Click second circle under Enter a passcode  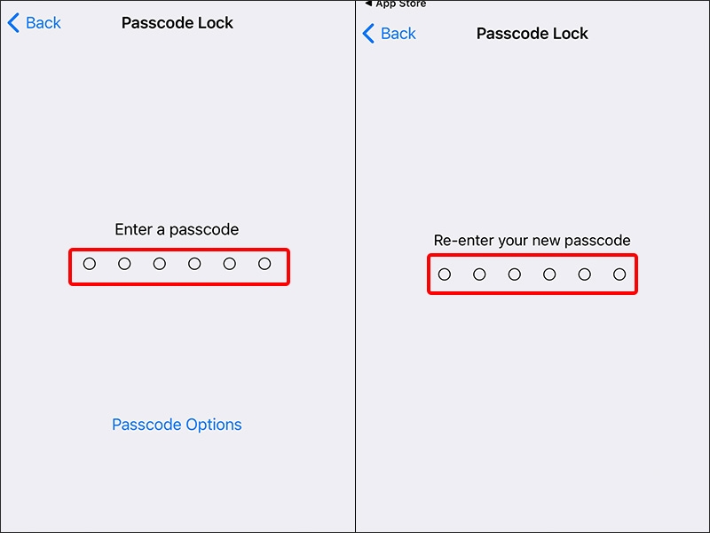pos(124,264)
